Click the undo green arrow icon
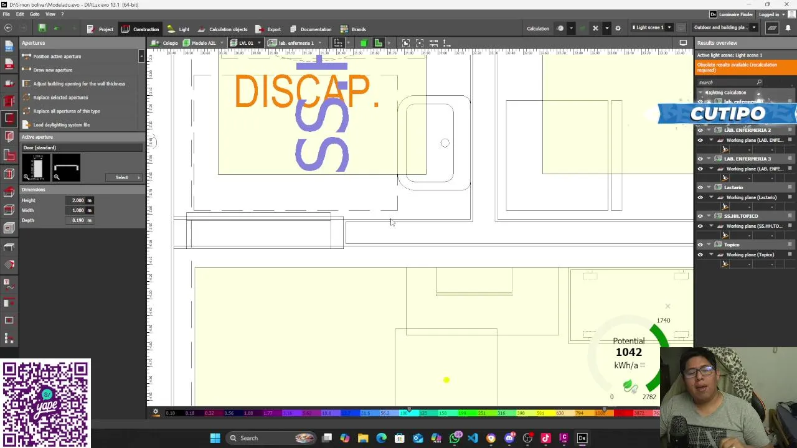Image resolution: width=797 pixels, height=448 pixels. point(57,28)
